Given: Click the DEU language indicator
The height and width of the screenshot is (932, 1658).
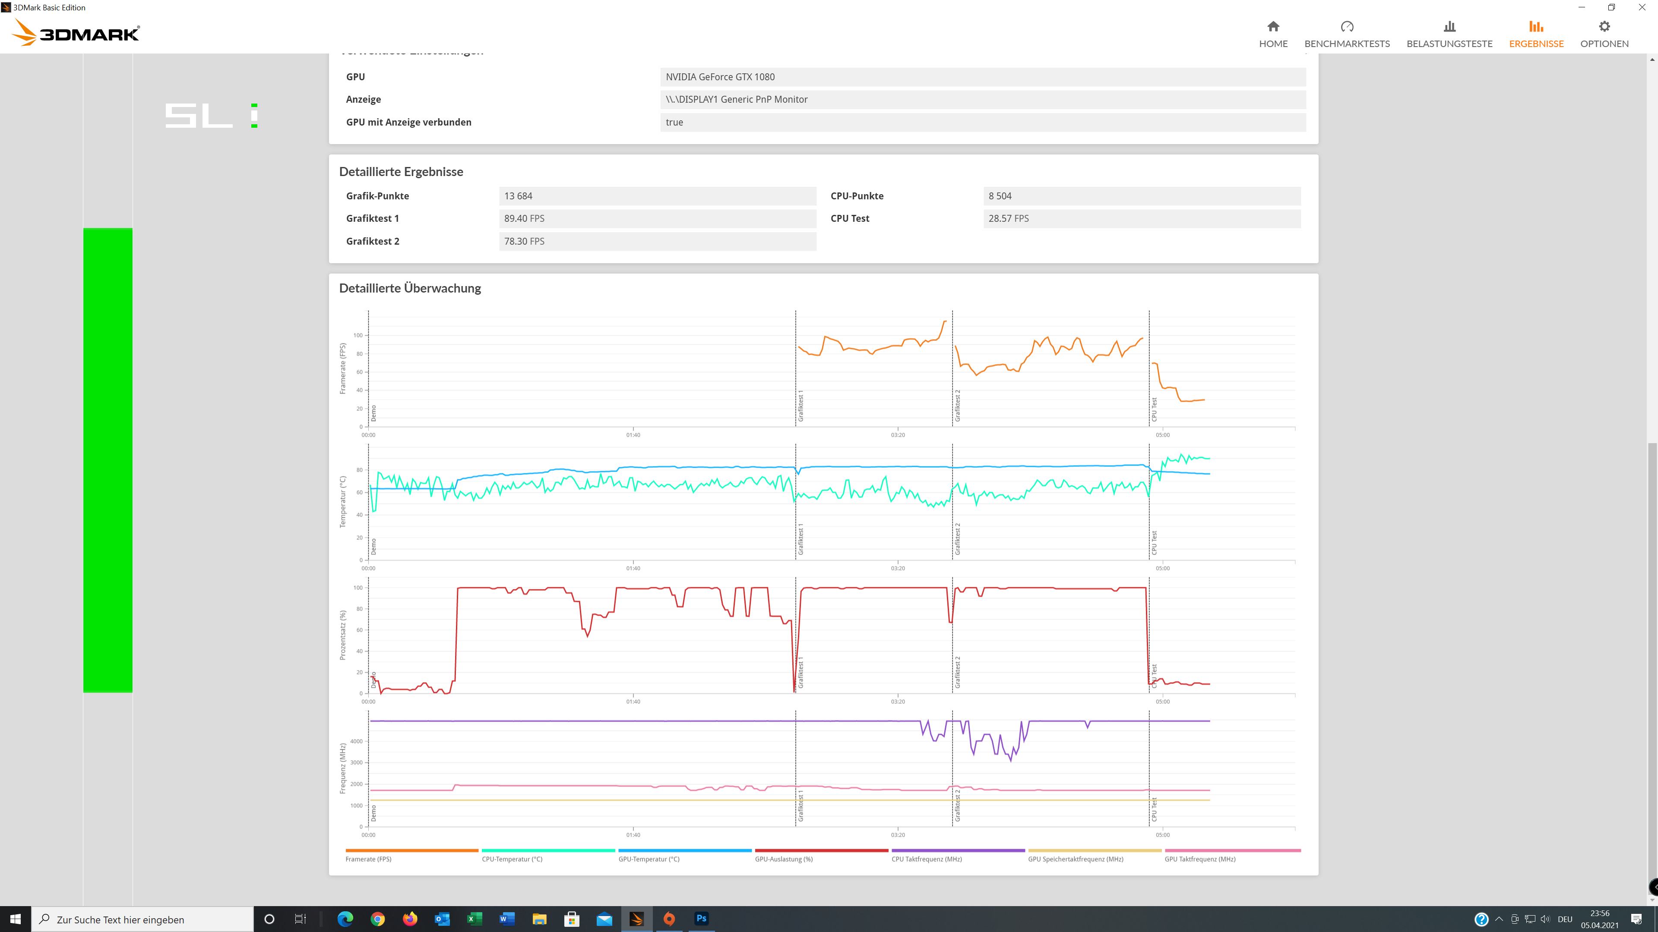Looking at the screenshot, I should [x=1565, y=919].
